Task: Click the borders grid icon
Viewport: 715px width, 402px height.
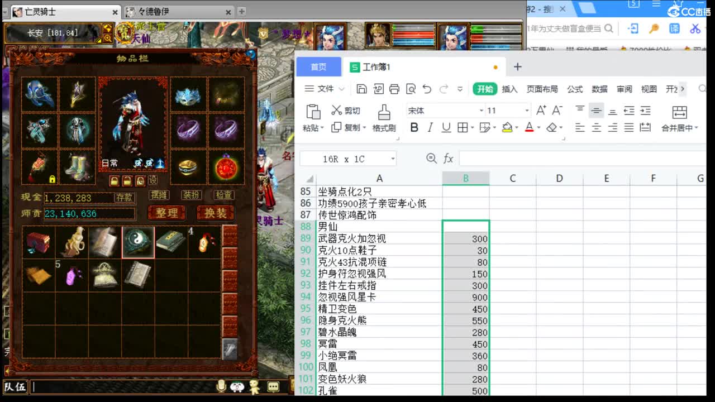Action: pos(463,127)
